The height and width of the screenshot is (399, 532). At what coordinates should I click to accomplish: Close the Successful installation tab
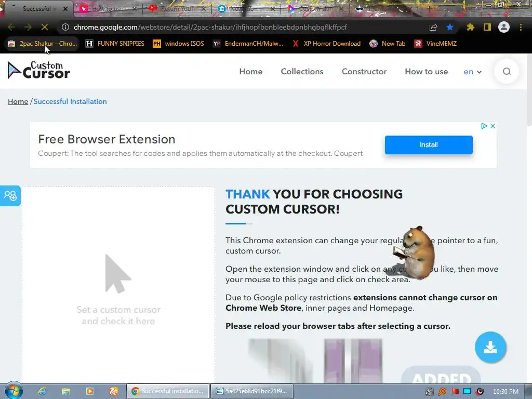click(x=65, y=9)
